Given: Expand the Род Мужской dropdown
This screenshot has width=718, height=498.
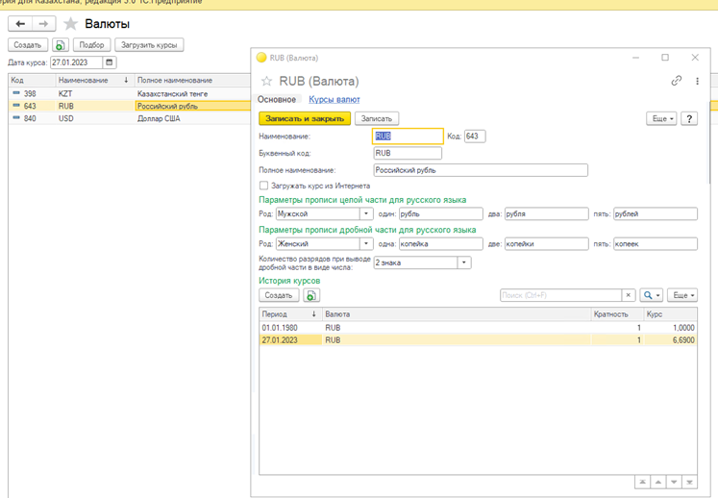Looking at the screenshot, I should (366, 214).
